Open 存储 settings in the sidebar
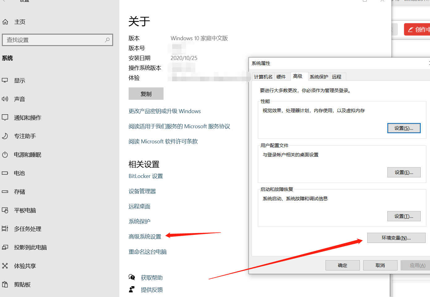The image size is (430, 297). 19,192
